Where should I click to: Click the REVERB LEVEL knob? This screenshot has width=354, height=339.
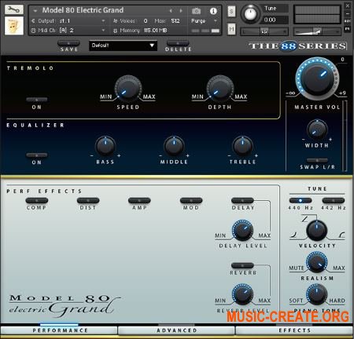(242, 295)
